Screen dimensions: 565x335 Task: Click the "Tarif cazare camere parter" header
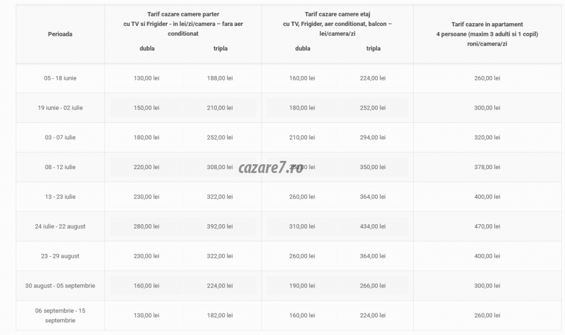(183, 14)
